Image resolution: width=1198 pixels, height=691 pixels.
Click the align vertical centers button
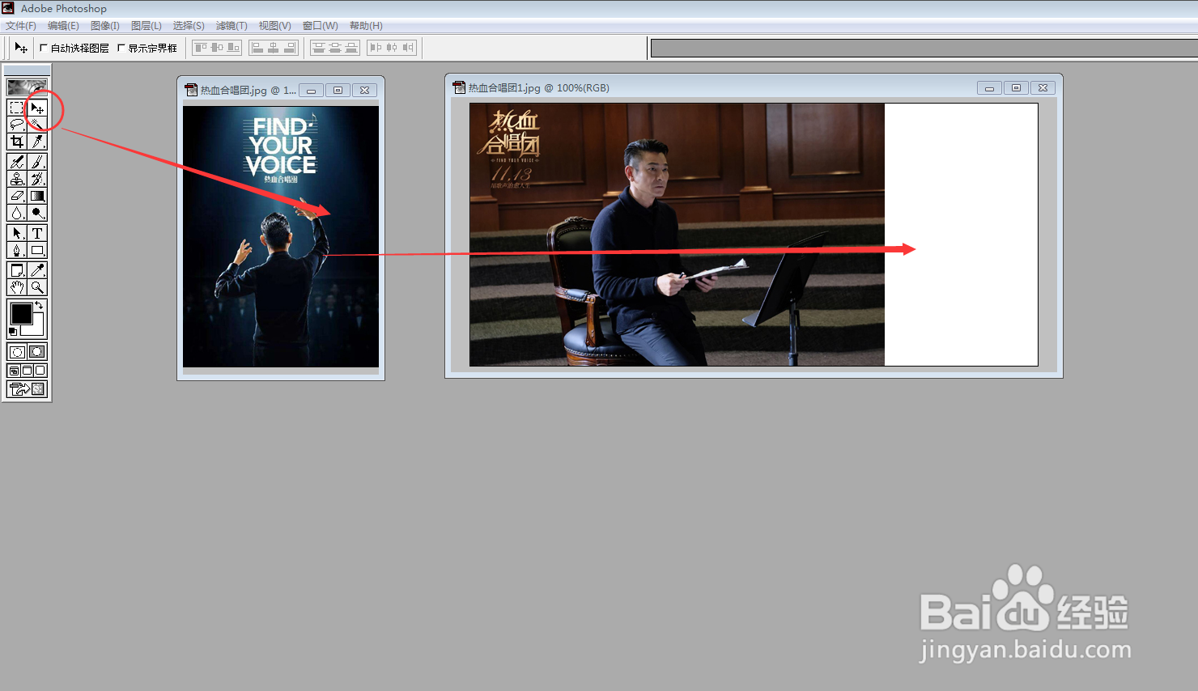(217, 48)
